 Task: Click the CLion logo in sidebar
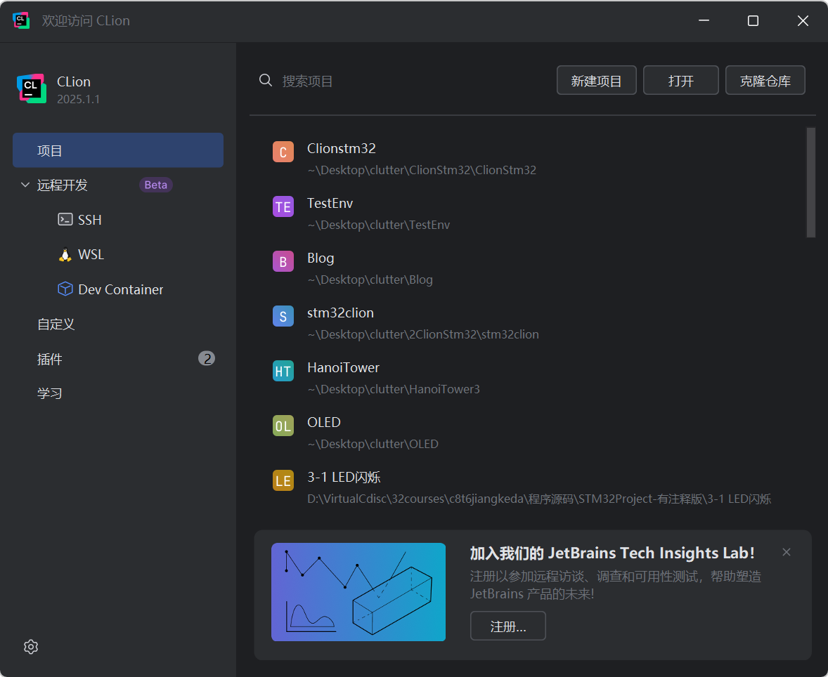coord(32,88)
